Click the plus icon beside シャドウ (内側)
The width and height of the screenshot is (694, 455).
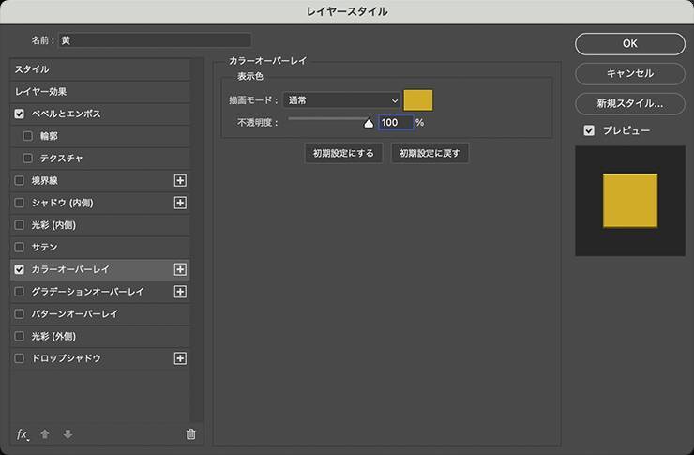coord(180,203)
